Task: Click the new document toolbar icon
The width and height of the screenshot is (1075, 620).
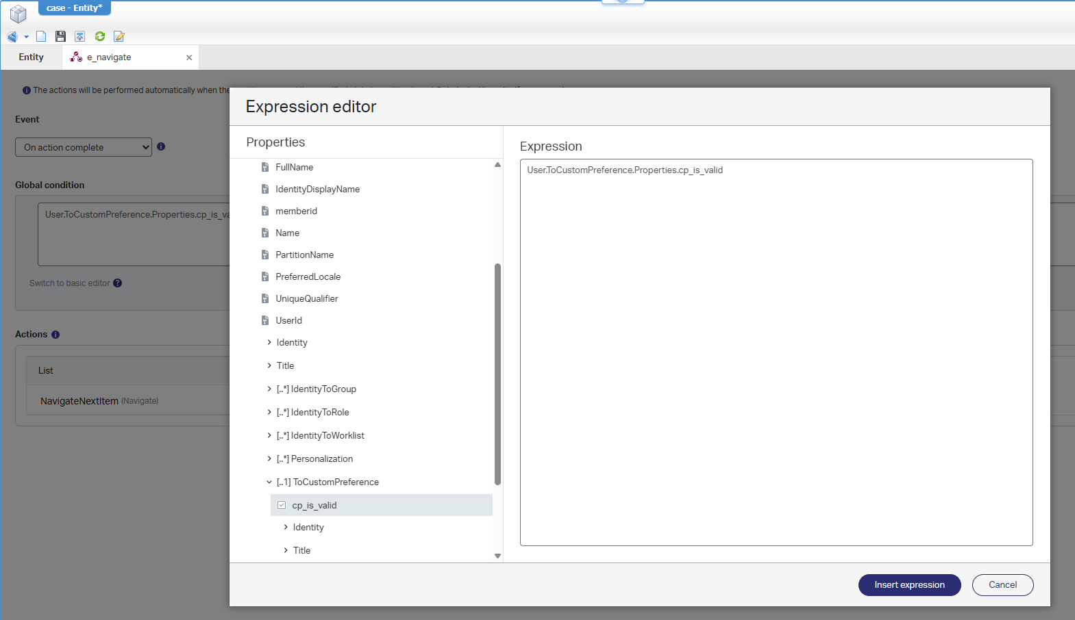Action: coord(41,36)
